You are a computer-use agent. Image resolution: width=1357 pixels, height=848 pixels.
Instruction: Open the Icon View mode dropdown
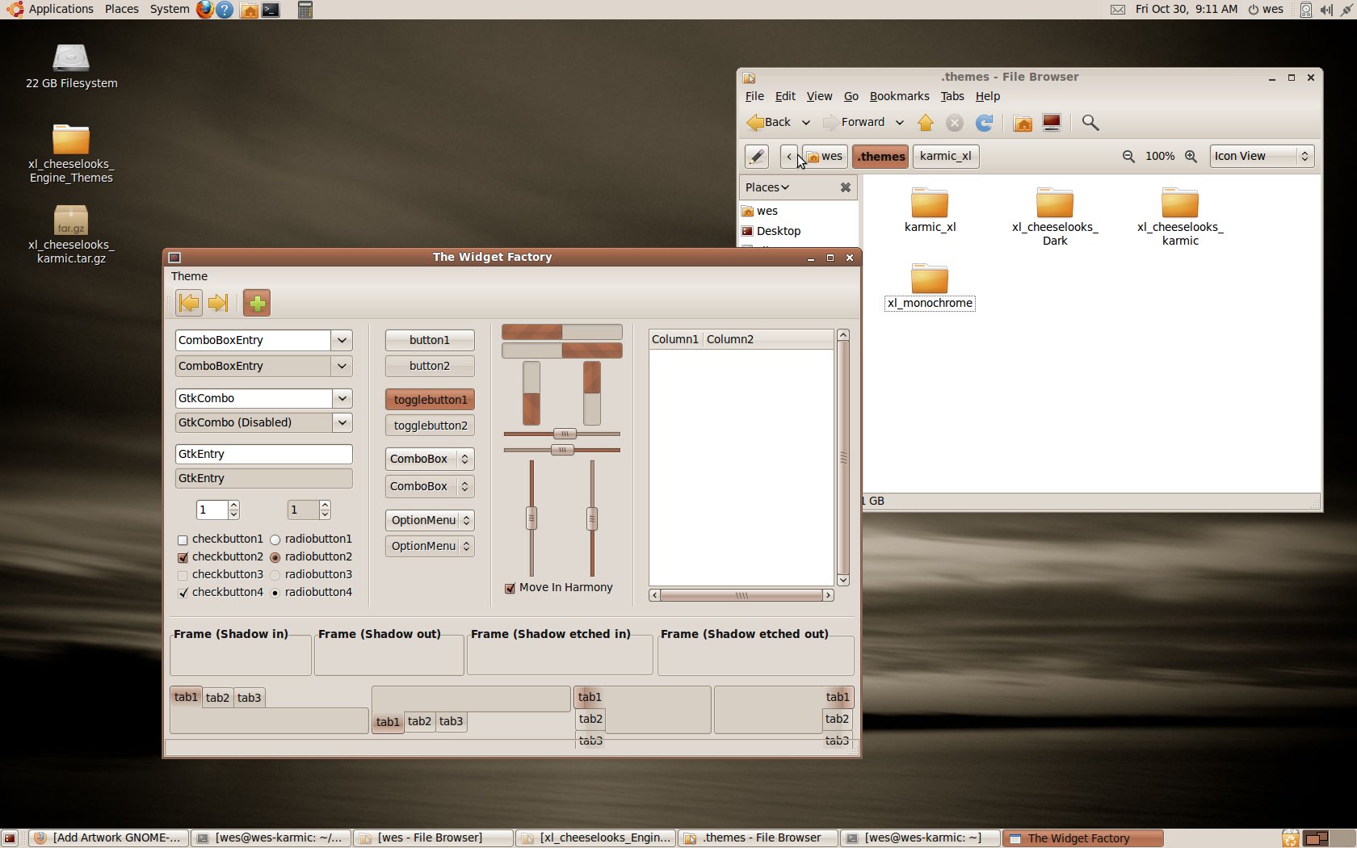tap(1262, 156)
